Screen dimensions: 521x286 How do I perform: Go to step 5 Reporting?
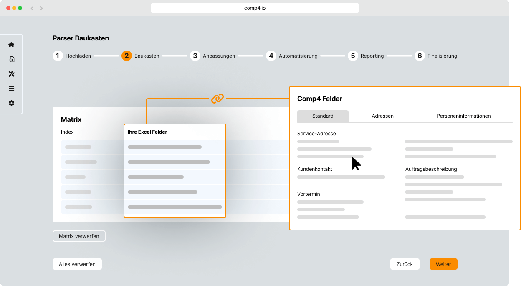click(366, 56)
